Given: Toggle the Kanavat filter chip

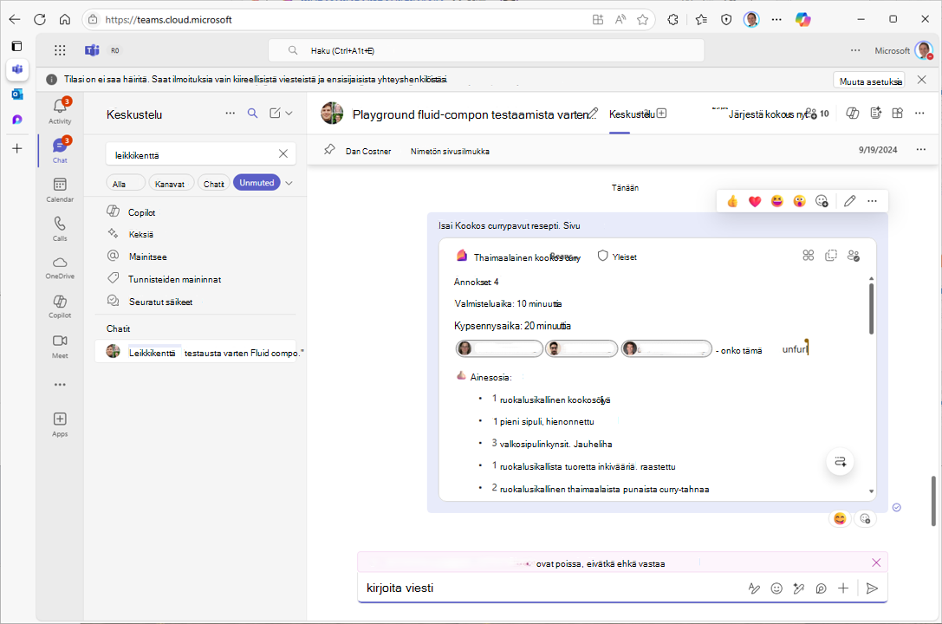Looking at the screenshot, I should point(172,183).
